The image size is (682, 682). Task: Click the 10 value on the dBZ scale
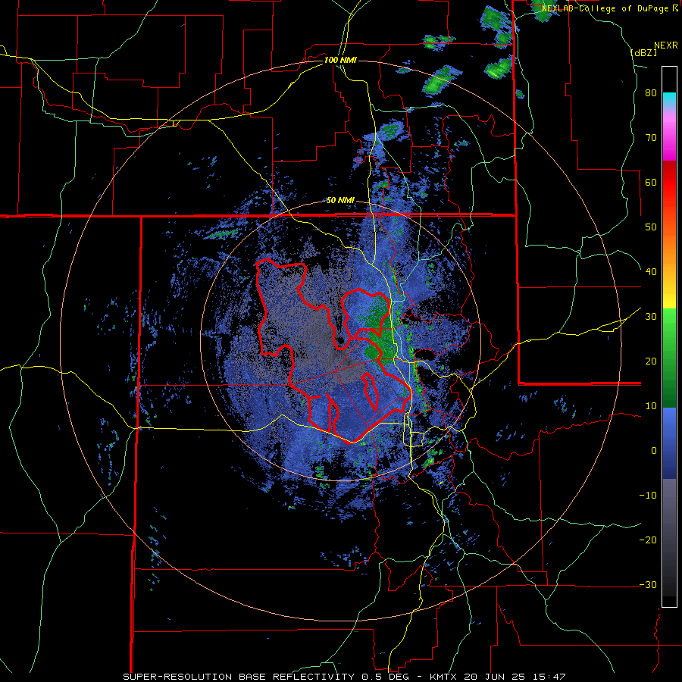pyautogui.click(x=651, y=406)
